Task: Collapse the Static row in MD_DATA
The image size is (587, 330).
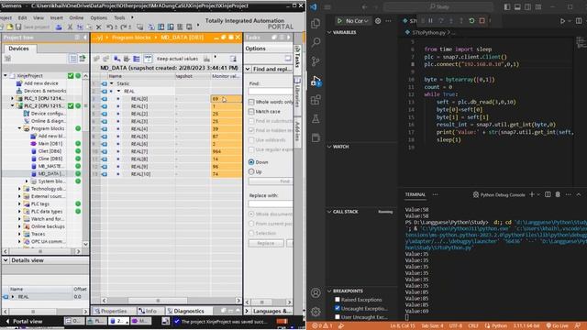Action: pyautogui.click(x=112, y=83)
